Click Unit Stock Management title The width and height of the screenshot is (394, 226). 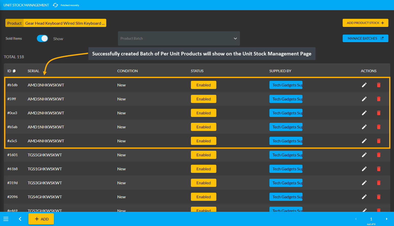pyautogui.click(x=26, y=5)
